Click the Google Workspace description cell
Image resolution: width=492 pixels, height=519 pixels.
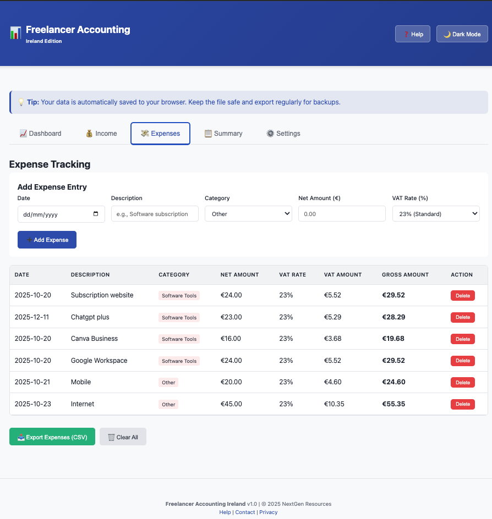tap(99, 360)
